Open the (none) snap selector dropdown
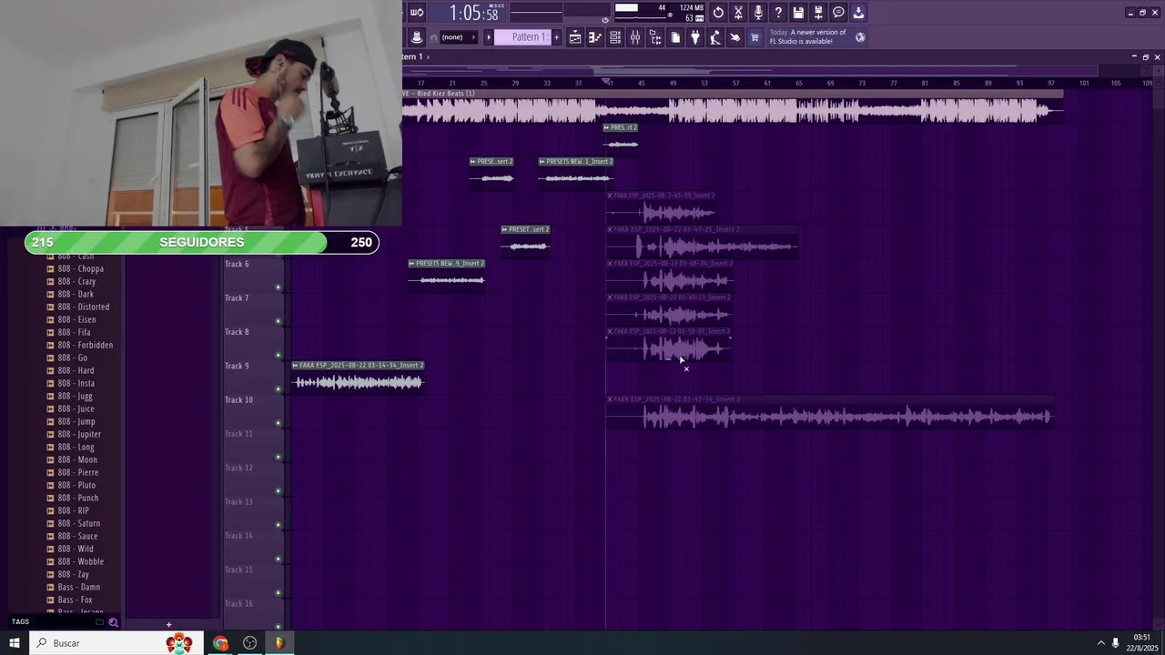The width and height of the screenshot is (1165, 655). click(459, 37)
